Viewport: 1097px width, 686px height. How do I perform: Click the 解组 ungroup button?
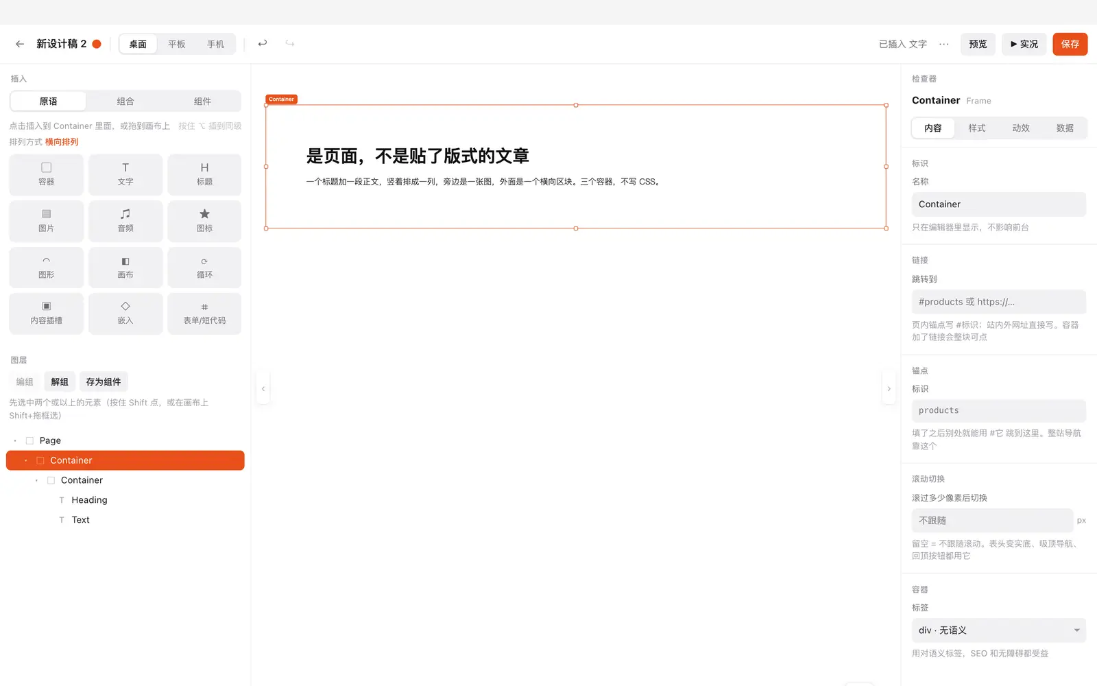point(60,382)
